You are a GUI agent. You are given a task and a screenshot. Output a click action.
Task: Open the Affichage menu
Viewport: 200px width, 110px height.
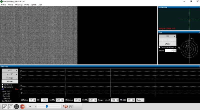18,4
